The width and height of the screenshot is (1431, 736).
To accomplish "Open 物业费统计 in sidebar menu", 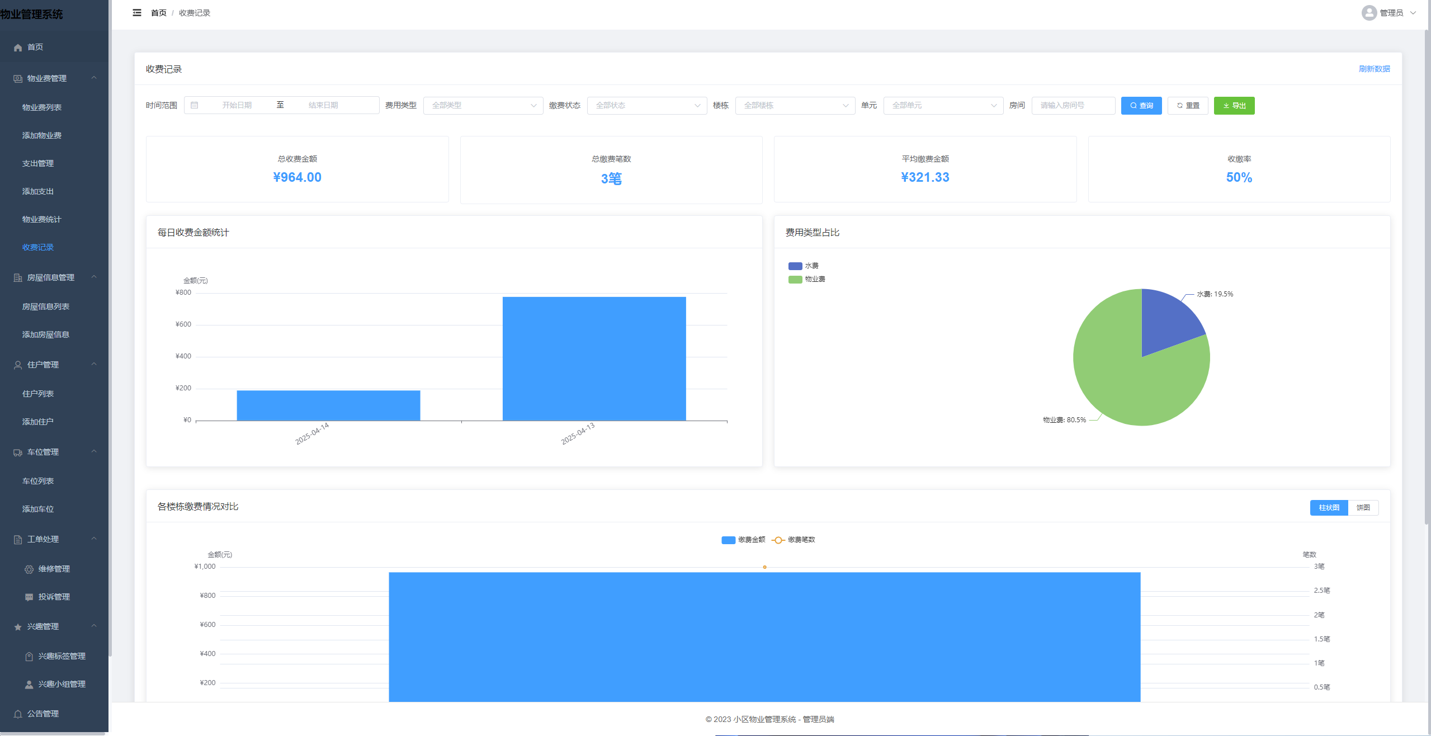I will pyautogui.click(x=41, y=219).
